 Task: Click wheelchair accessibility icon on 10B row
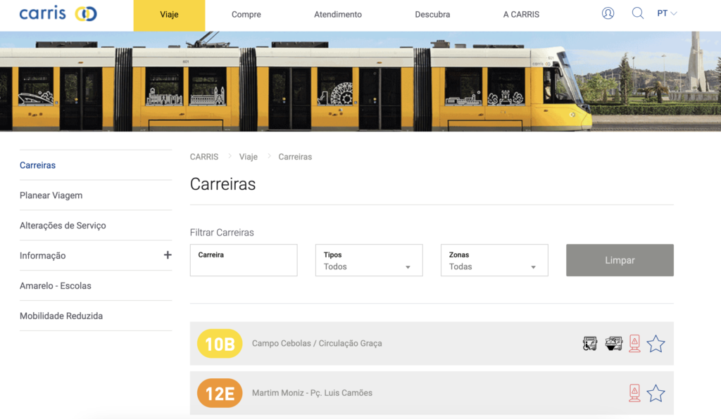(x=589, y=343)
